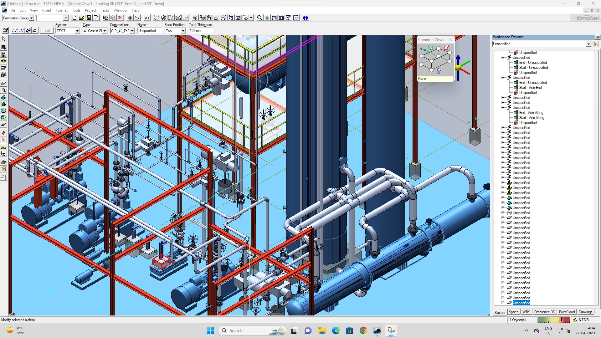Open Google Chrome from the taskbar
601x338 pixels.
(363, 330)
